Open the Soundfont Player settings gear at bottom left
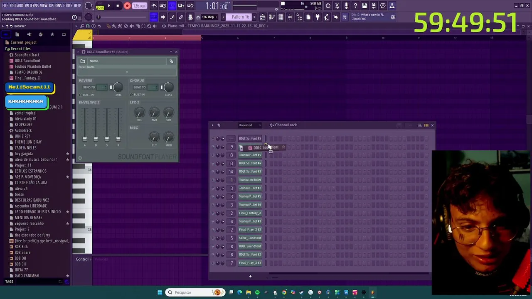Image resolution: width=532 pixels, height=299 pixels. click(80, 158)
